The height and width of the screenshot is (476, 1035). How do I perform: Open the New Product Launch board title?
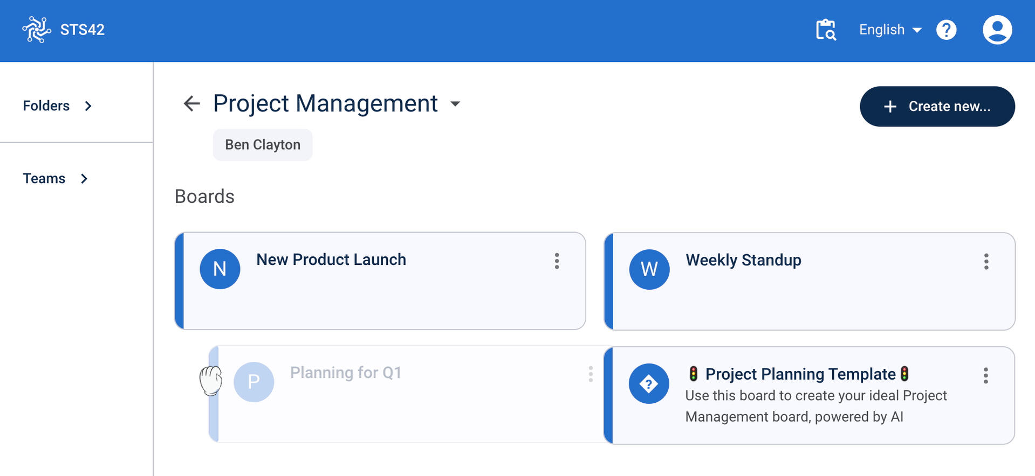(331, 260)
